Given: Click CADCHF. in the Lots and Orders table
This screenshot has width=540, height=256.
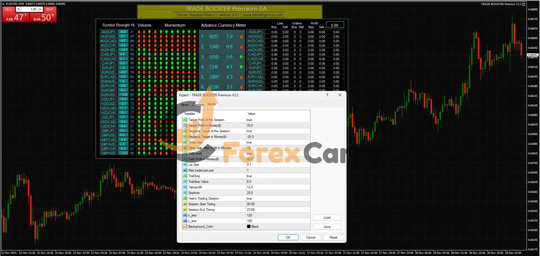Looking at the screenshot, I should tap(256, 59).
